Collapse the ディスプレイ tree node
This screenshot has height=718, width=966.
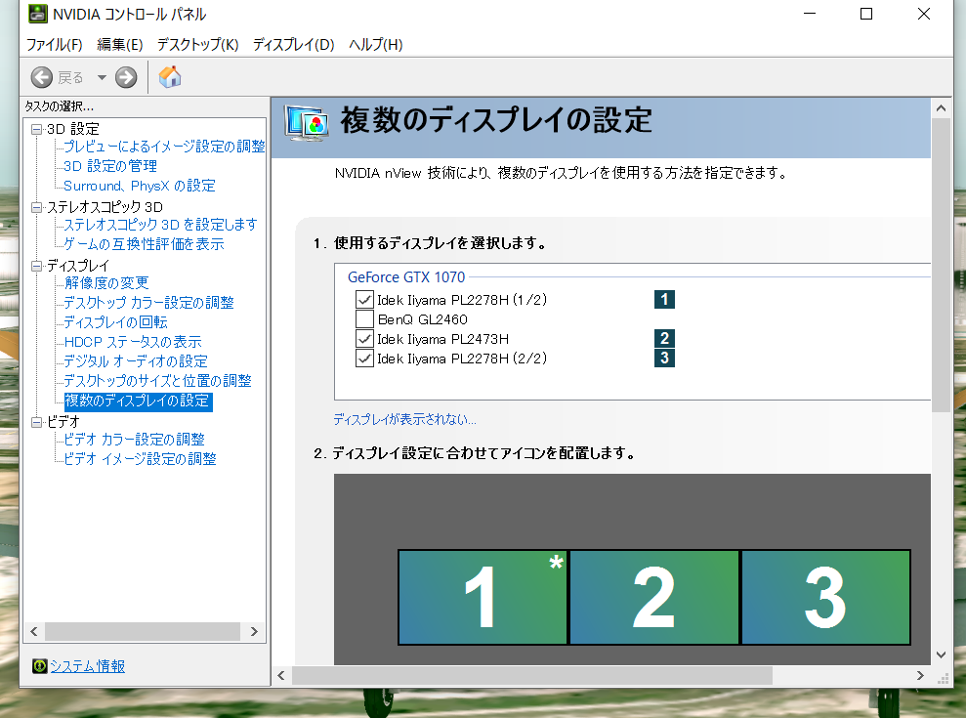[37, 266]
